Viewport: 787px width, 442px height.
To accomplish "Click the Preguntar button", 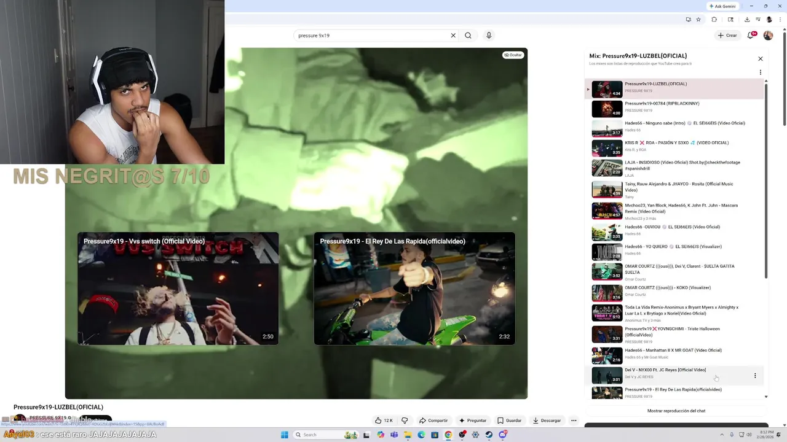I will pyautogui.click(x=473, y=421).
